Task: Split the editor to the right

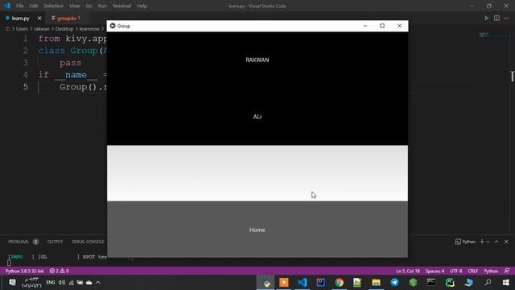Action: [496, 19]
